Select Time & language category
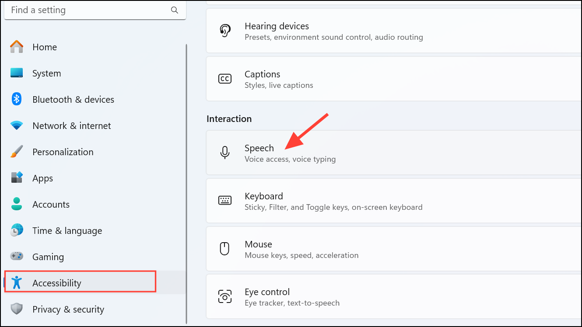 [67, 231]
